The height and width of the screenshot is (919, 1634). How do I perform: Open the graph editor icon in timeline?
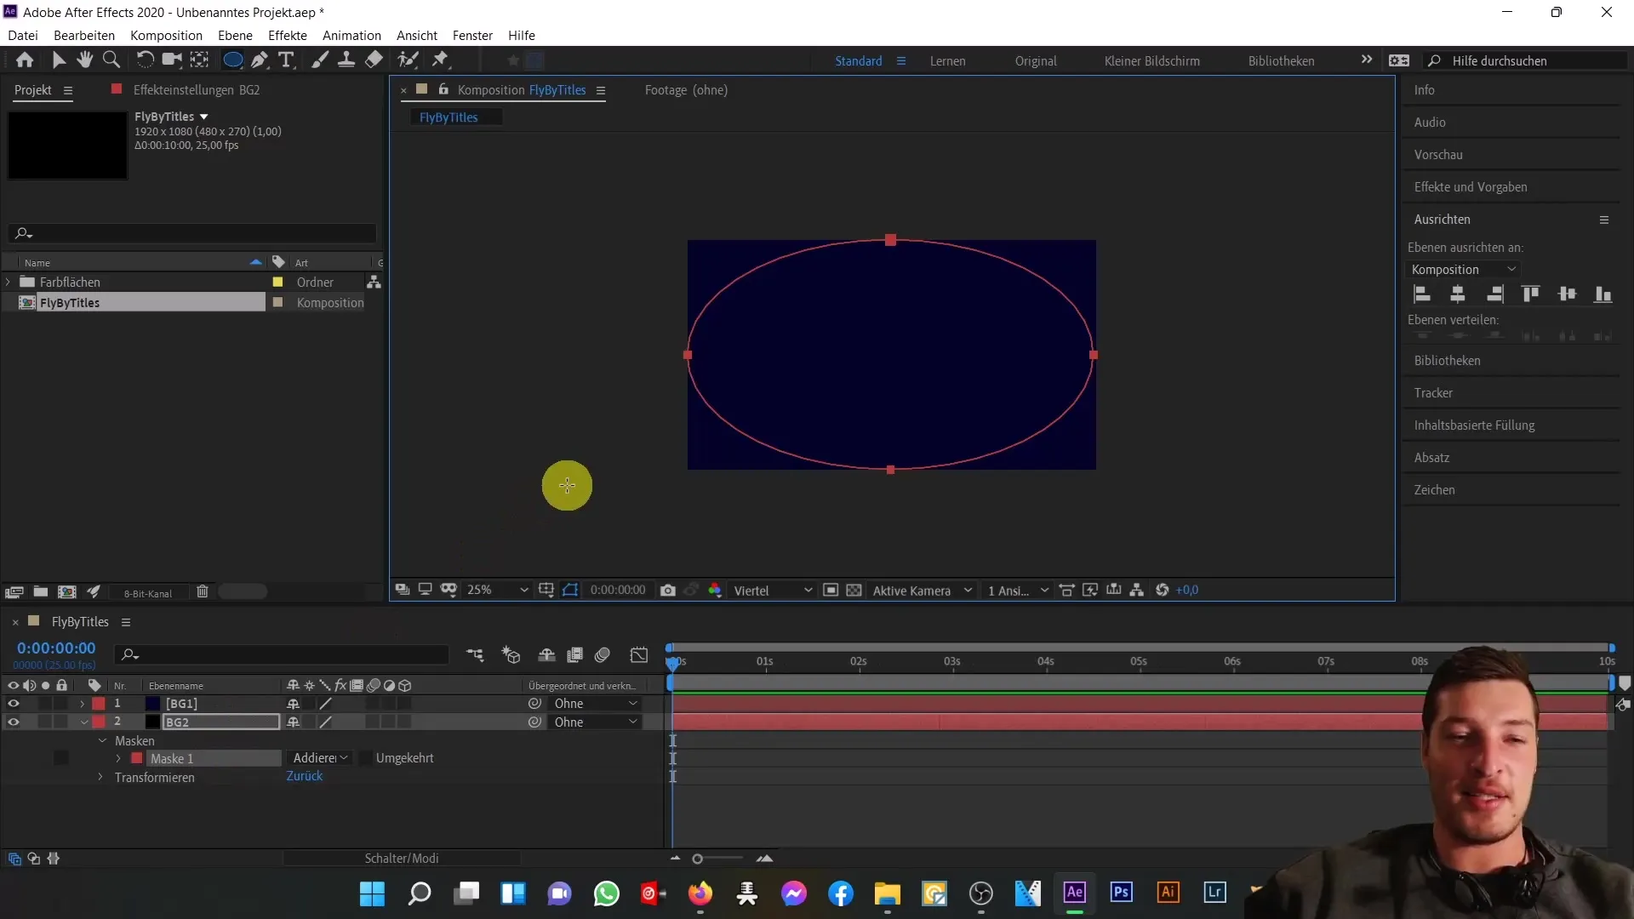639,654
